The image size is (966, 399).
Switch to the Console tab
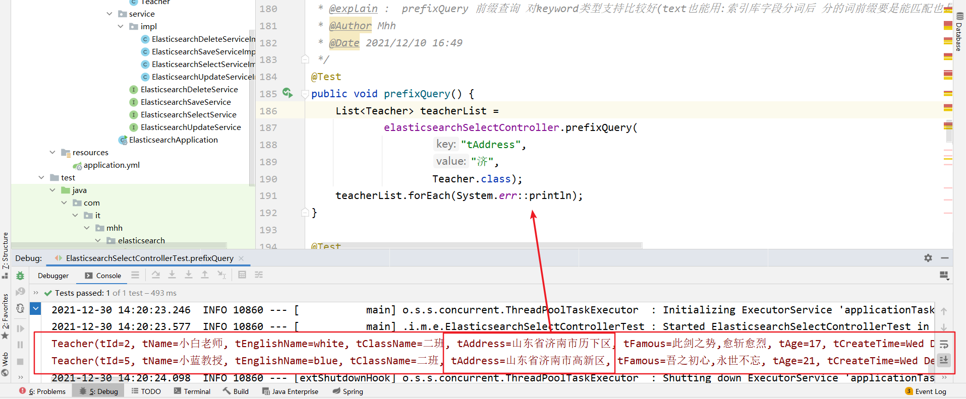point(103,276)
